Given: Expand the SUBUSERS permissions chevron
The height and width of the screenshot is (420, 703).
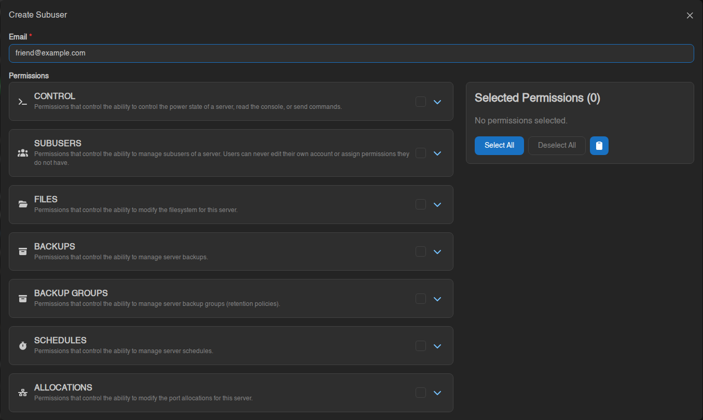Looking at the screenshot, I should 437,153.
